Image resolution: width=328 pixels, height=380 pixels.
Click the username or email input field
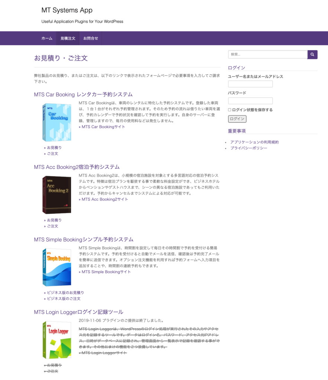pyautogui.click(x=250, y=84)
